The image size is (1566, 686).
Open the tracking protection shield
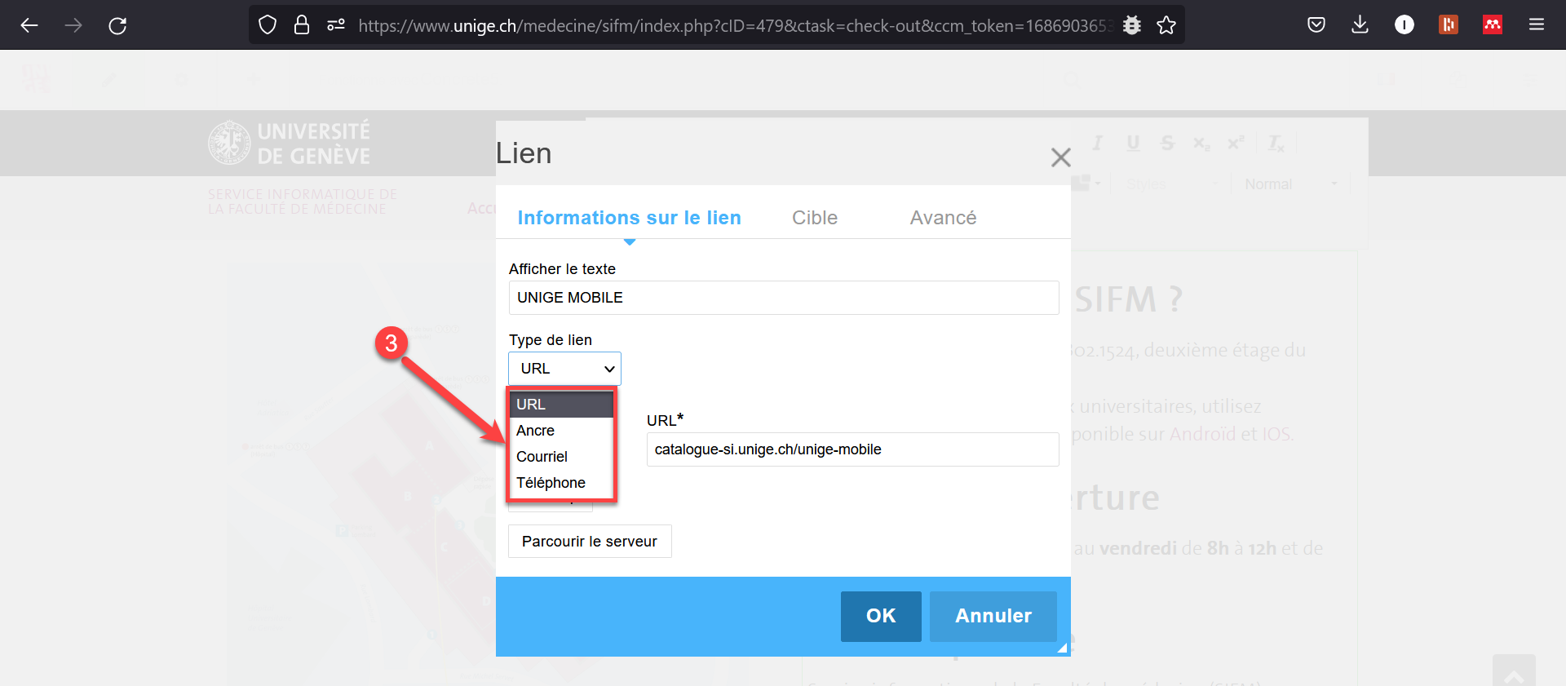coord(268,25)
